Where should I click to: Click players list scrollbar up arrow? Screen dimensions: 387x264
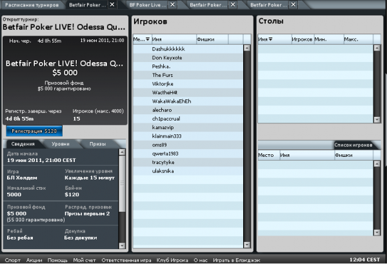click(247, 48)
